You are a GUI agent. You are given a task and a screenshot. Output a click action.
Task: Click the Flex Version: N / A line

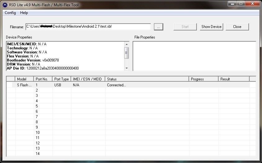click(23, 56)
